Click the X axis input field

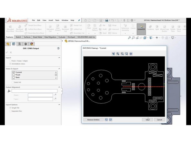tap(40, 95)
